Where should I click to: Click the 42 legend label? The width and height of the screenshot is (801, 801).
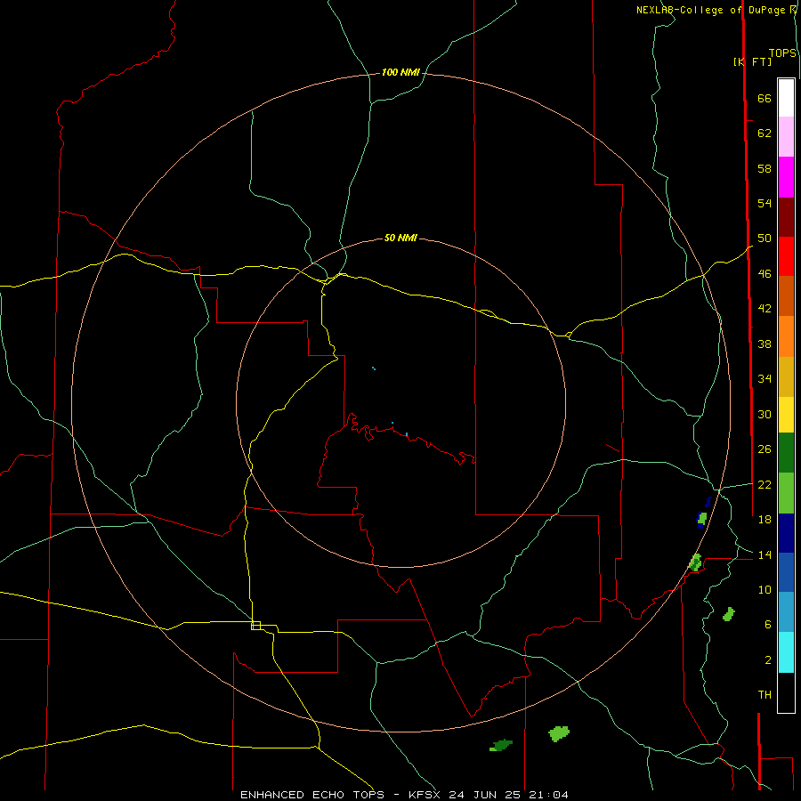point(765,309)
